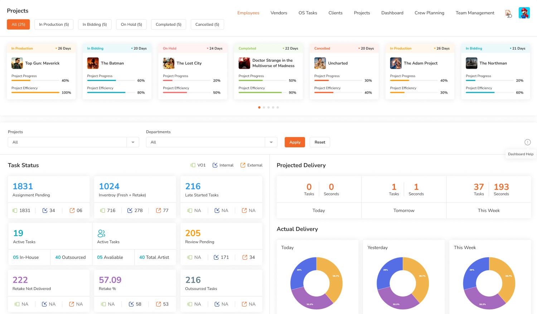The image size is (537, 314).
Task: Click the Top Gun: Maverick poster thumbnail
Action: pos(17,63)
